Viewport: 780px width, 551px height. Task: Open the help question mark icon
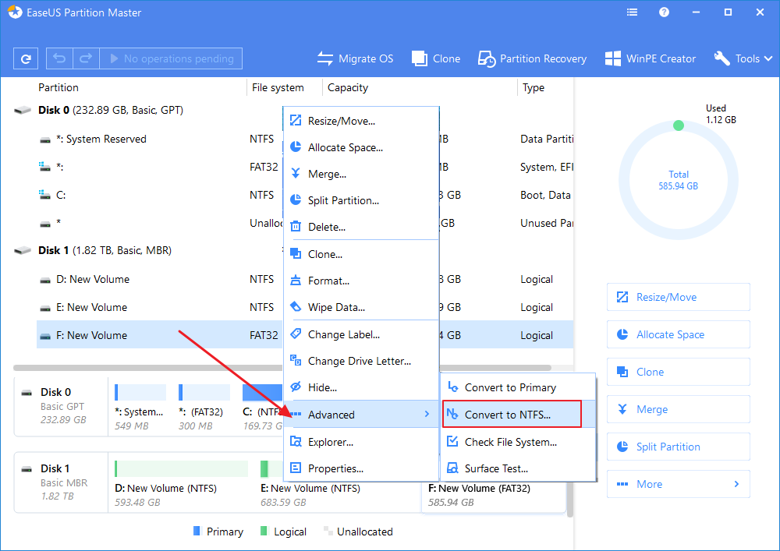click(663, 12)
